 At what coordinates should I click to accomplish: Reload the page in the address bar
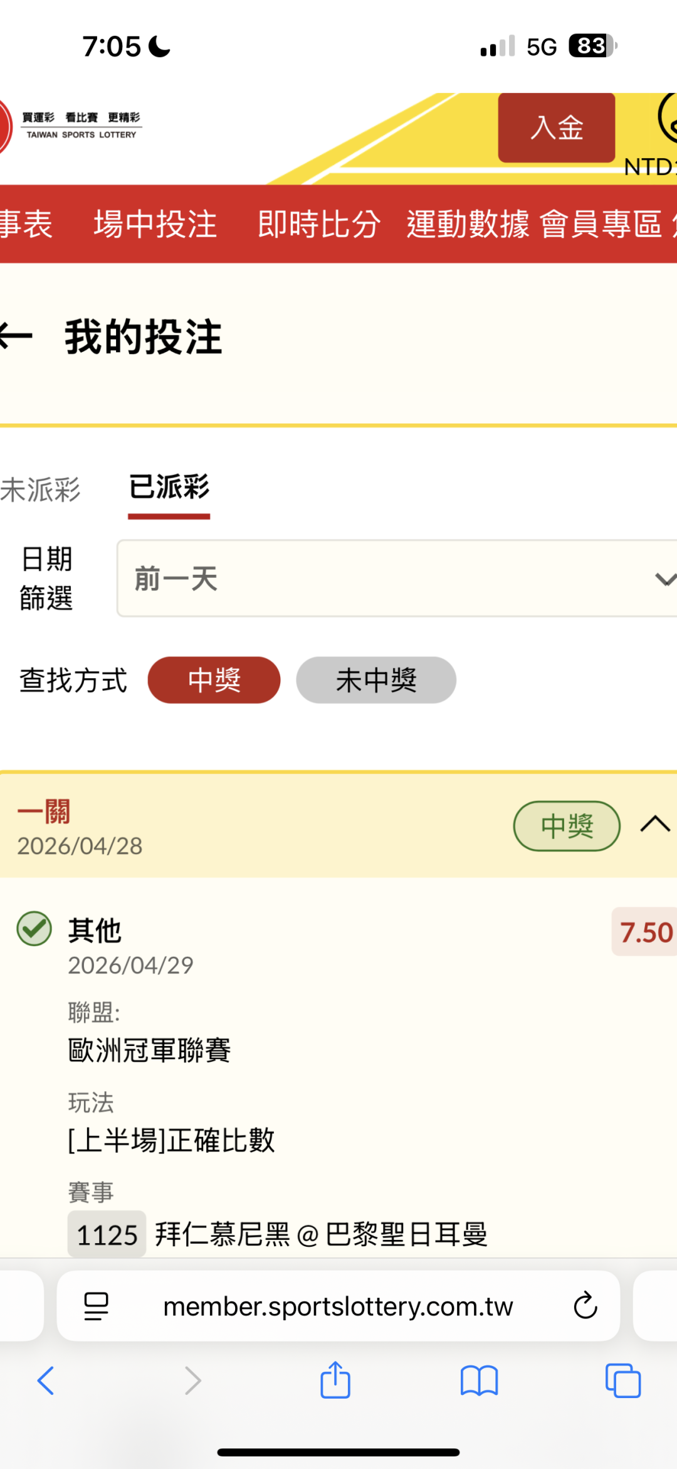coord(585,1306)
